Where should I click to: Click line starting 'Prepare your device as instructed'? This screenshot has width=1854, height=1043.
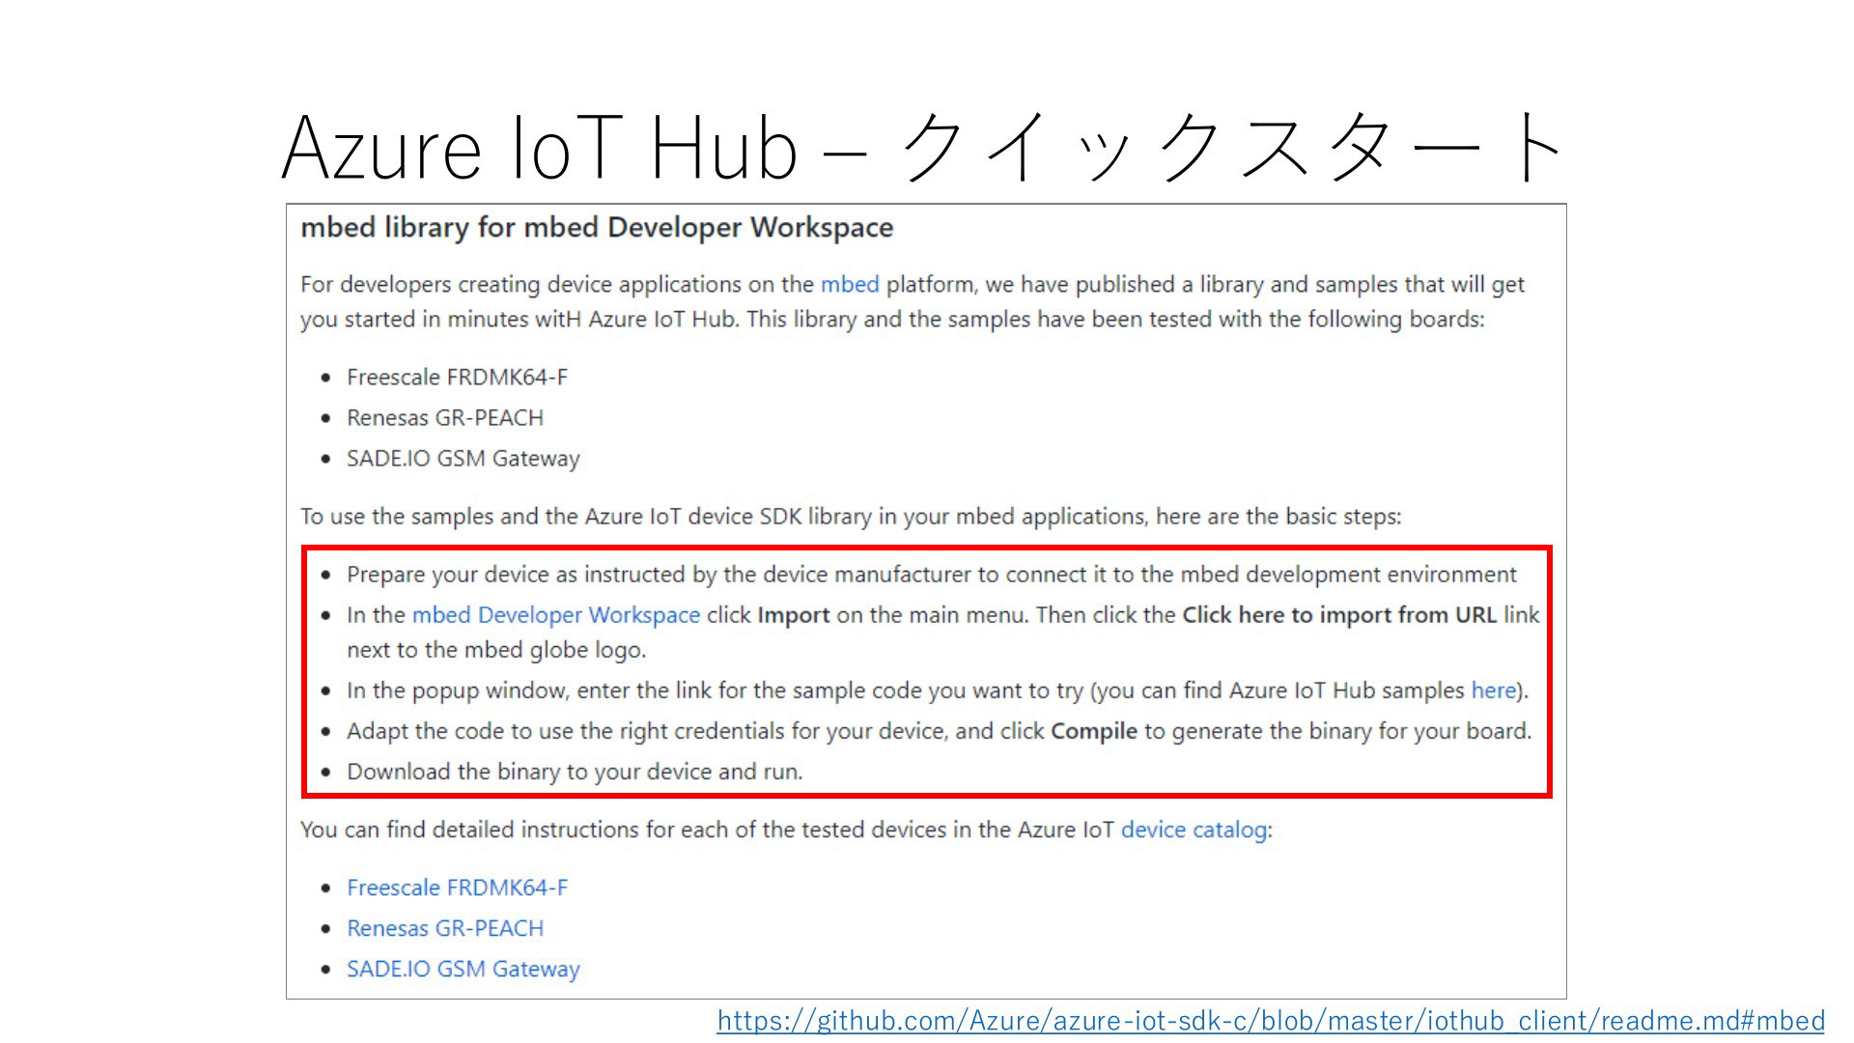coord(932,575)
